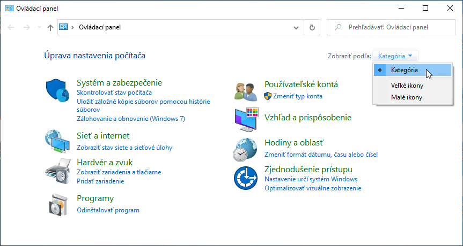Open the Zjednodušenie prístupu blue icon
Screen dimensions: 463x246
click(246, 178)
